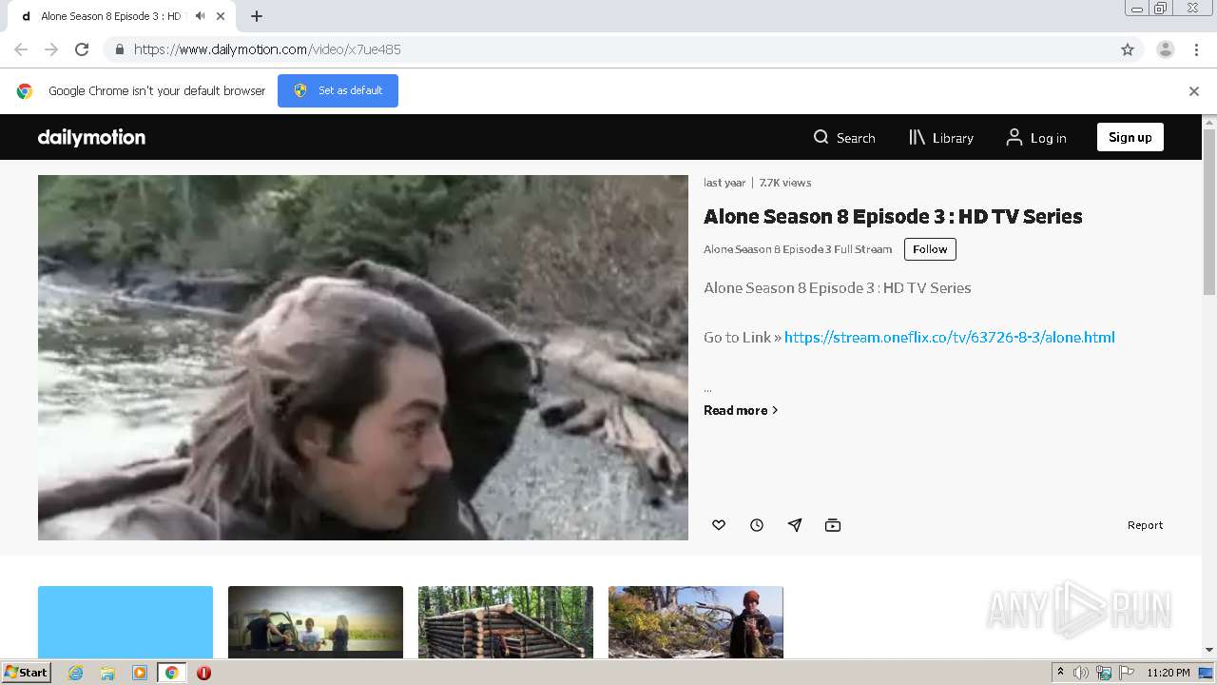Open the Chrome profile avatar

coord(1166,49)
